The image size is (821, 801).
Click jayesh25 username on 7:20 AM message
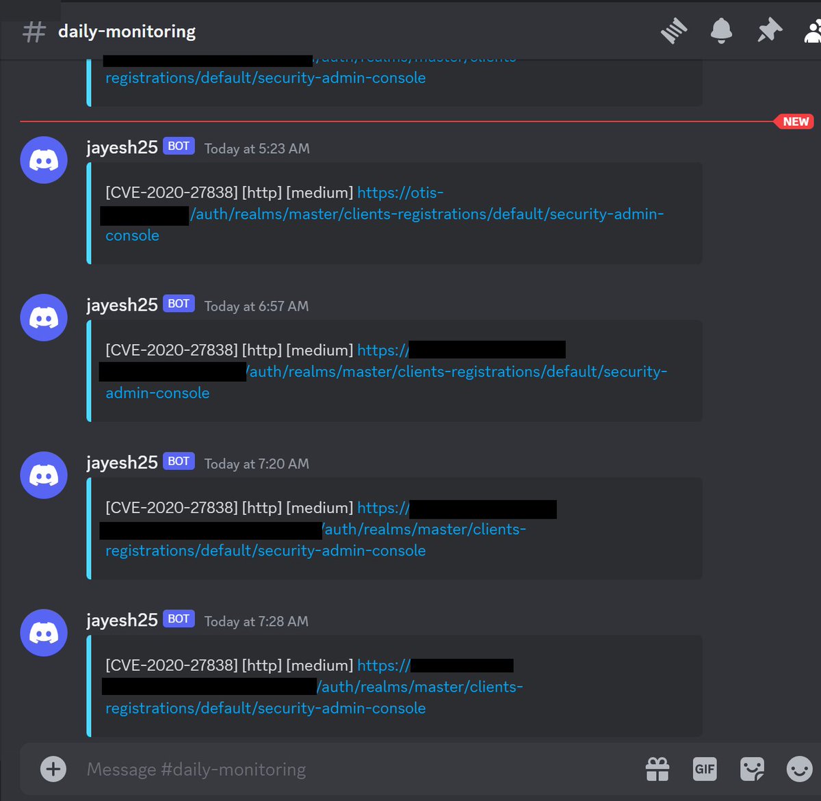tap(122, 462)
